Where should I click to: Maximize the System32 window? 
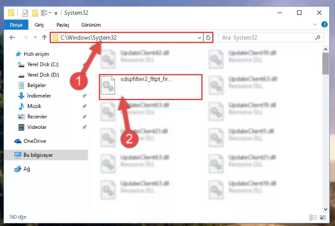click(299, 13)
